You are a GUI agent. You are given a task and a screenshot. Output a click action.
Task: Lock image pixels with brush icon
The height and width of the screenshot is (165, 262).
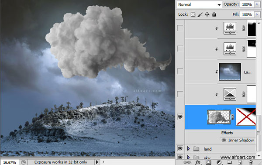(x=200, y=14)
